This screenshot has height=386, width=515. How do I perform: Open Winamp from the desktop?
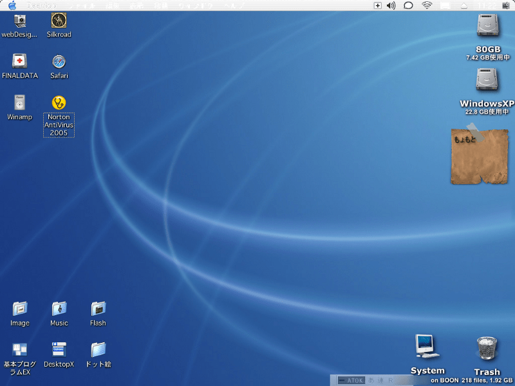[x=20, y=103]
